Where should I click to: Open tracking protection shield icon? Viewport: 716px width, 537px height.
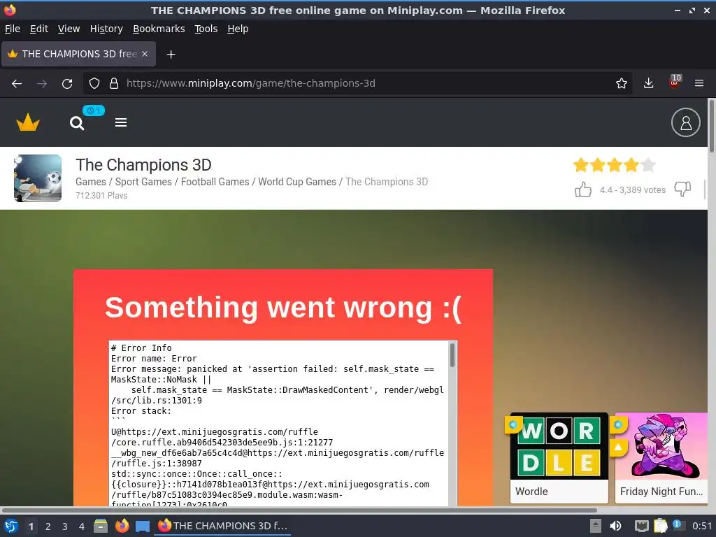coord(94,83)
